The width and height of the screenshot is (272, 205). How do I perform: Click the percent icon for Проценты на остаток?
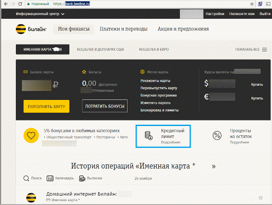click(x=217, y=135)
